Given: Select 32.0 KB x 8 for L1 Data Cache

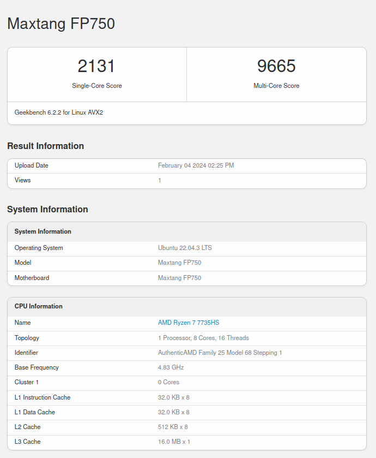Looking at the screenshot, I should [x=174, y=412].
